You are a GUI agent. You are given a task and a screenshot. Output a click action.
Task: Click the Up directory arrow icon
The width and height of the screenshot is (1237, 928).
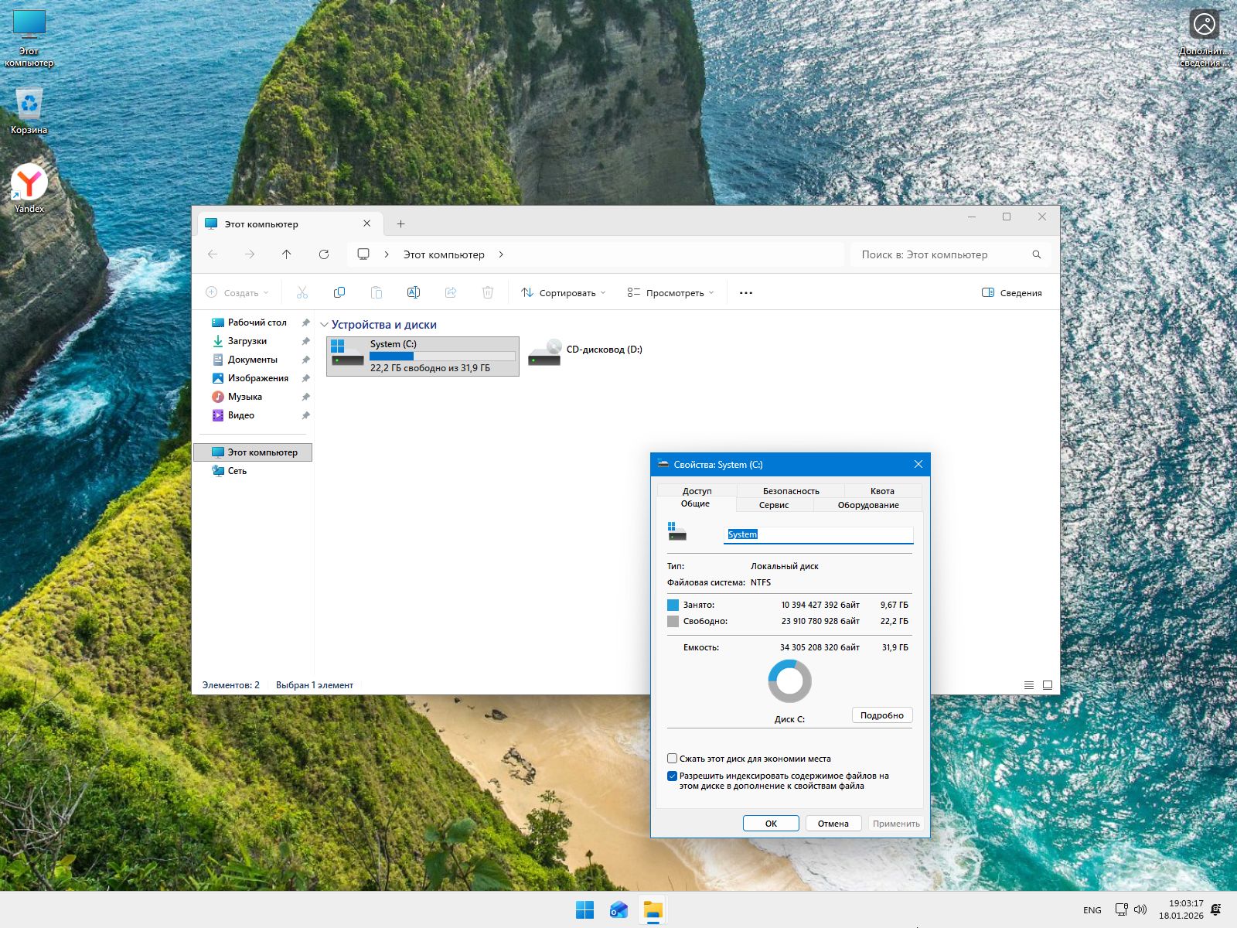pos(287,254)
